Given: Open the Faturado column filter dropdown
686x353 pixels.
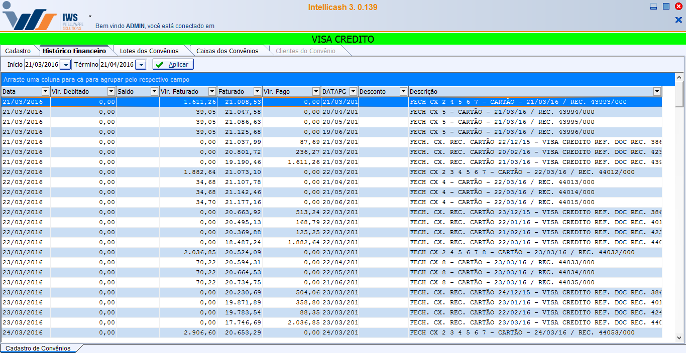Looking at the screenshot, I should [x=258, y=91].
